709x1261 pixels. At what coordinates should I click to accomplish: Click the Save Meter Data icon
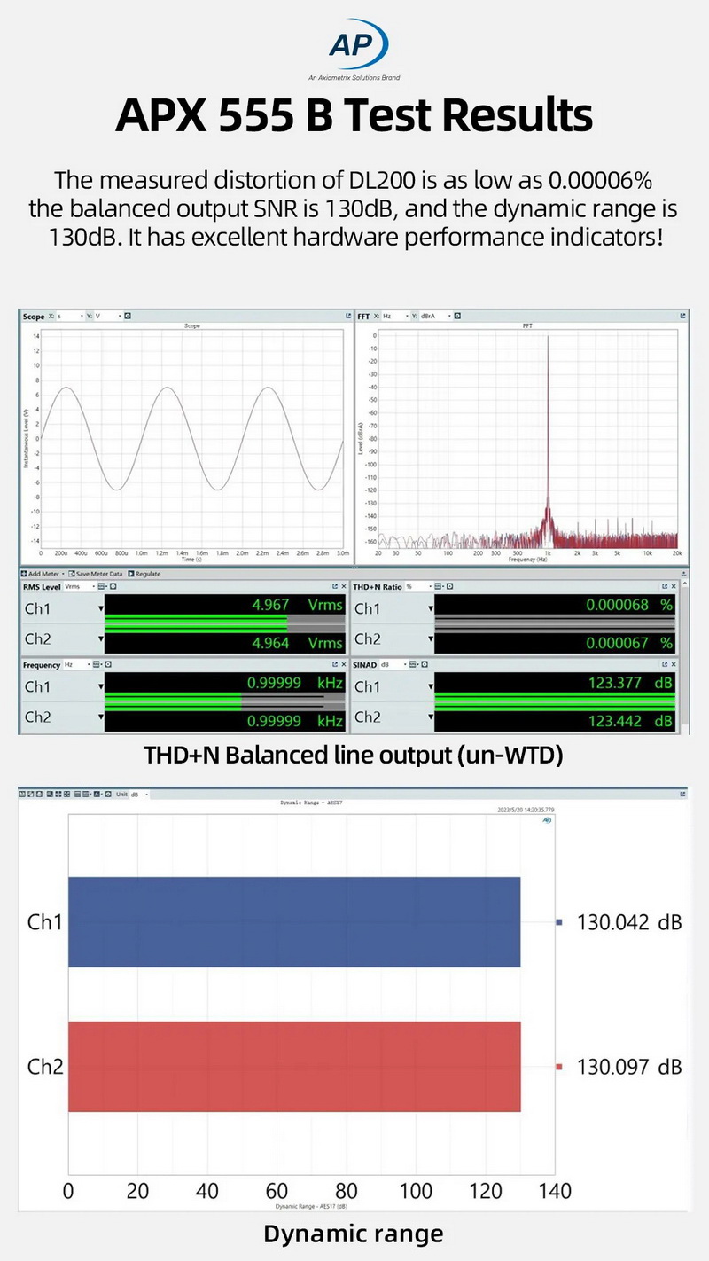click(97, 574)
